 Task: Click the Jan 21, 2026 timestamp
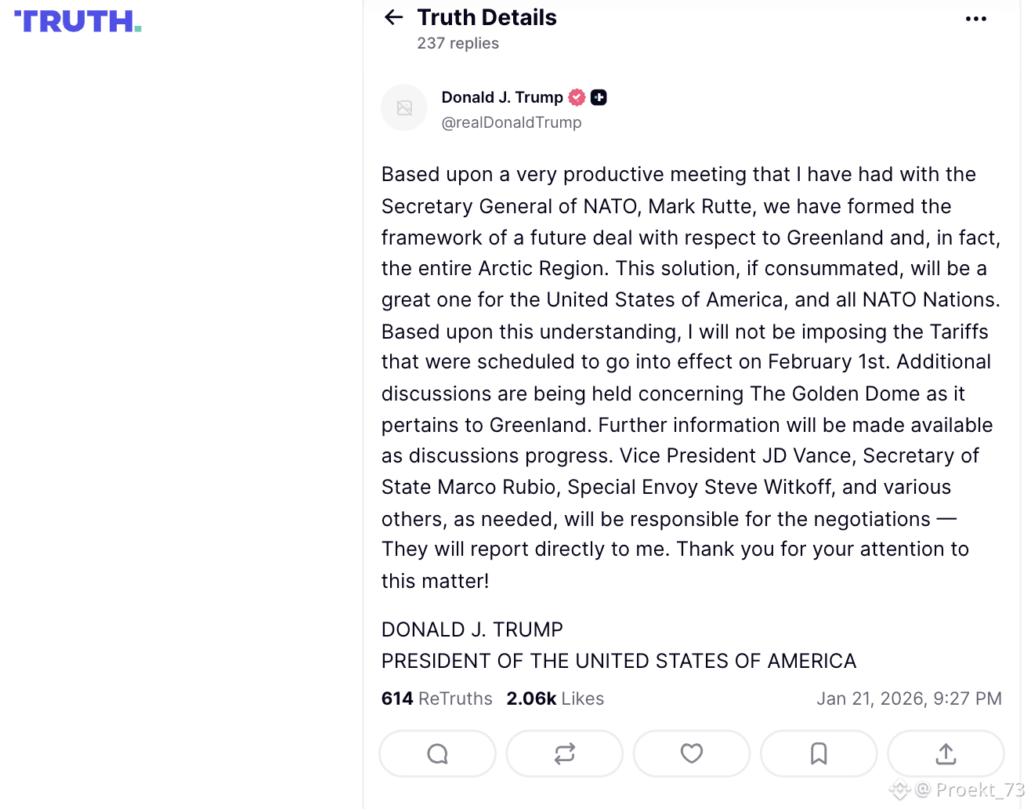909,698
